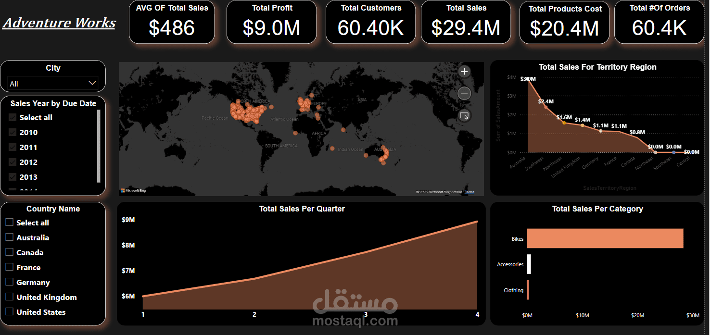Toggle the year Select all checkbox

[13, 118]
